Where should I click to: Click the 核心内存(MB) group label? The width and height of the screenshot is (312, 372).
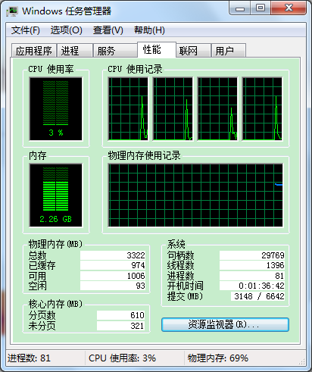click(55, 304)
